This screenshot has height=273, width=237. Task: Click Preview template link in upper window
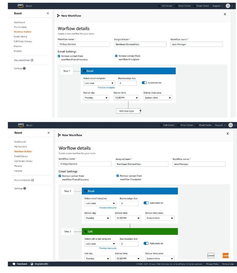[106, 88]
